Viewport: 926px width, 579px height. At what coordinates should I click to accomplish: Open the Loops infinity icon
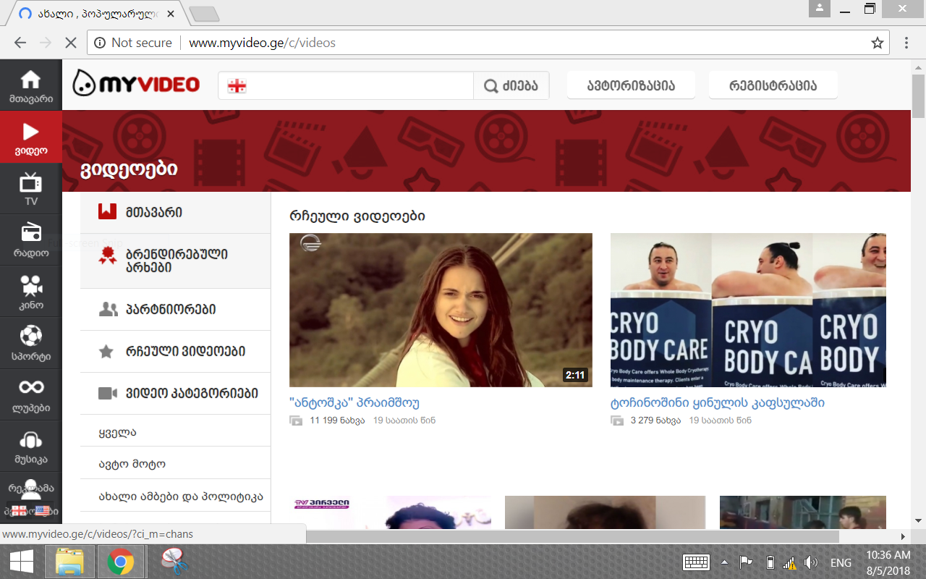click(x=30, y=387)
